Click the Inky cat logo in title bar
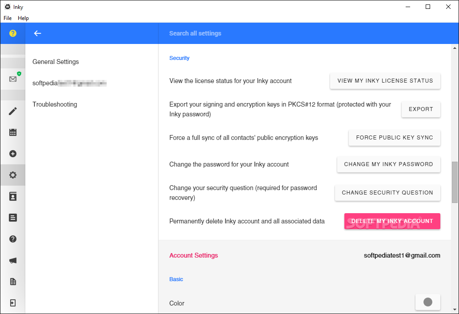This screenshot has height=314, width=459. click(x=8, y=7)
